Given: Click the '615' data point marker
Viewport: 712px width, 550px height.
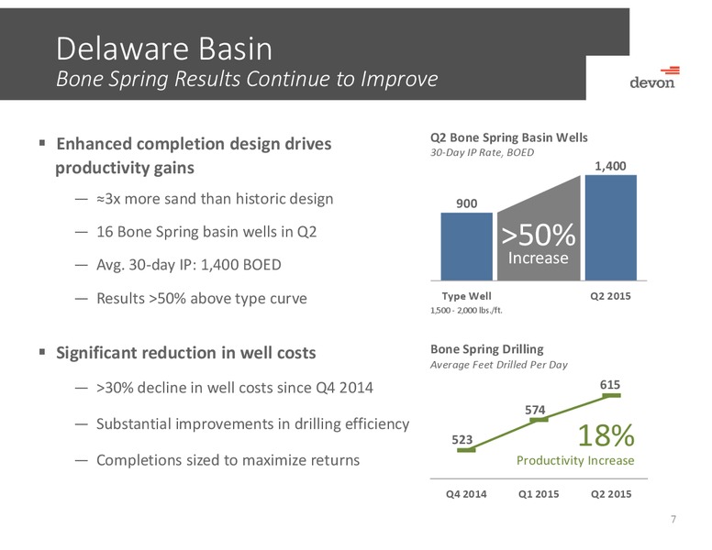Looking at the screenshot, I should (x=612, y=396).
